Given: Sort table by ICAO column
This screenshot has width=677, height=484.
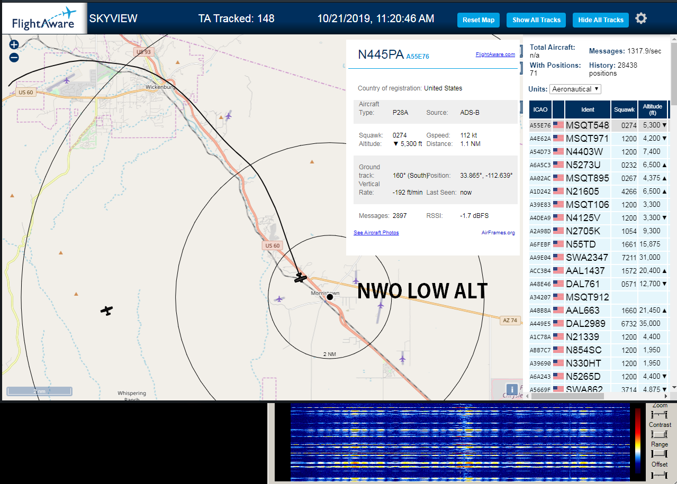Looking at the screenshot, I should pyautogui.click(x=540, y=109).
